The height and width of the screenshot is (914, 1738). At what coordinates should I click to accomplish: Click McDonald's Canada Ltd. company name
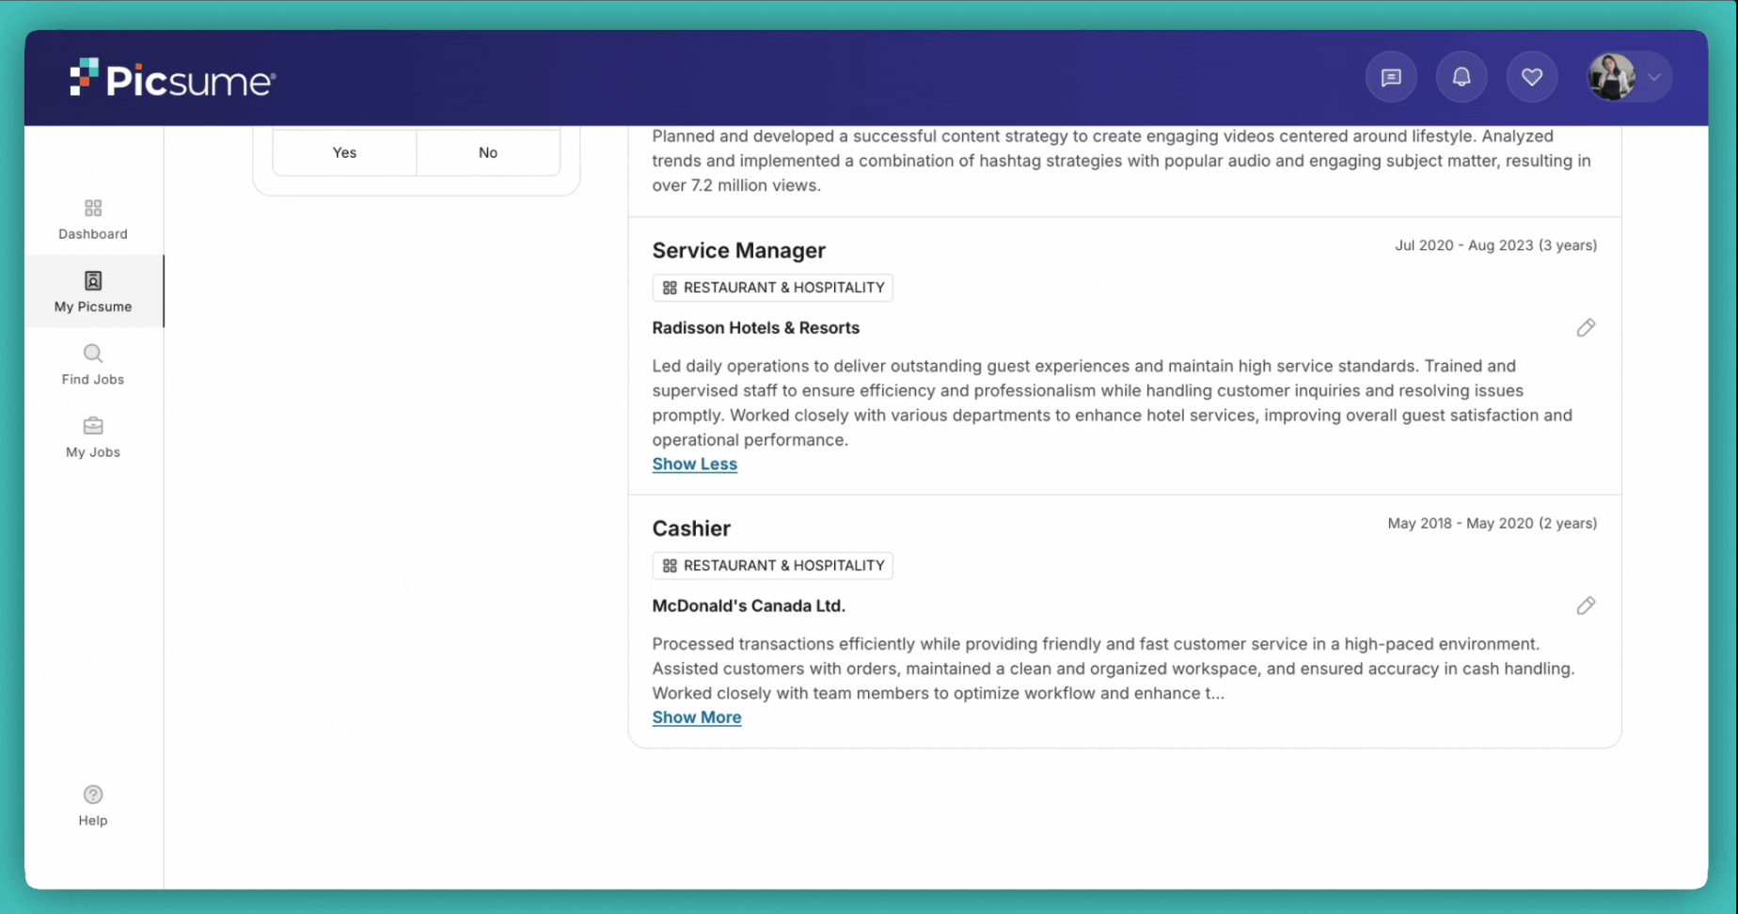[749, 606]
